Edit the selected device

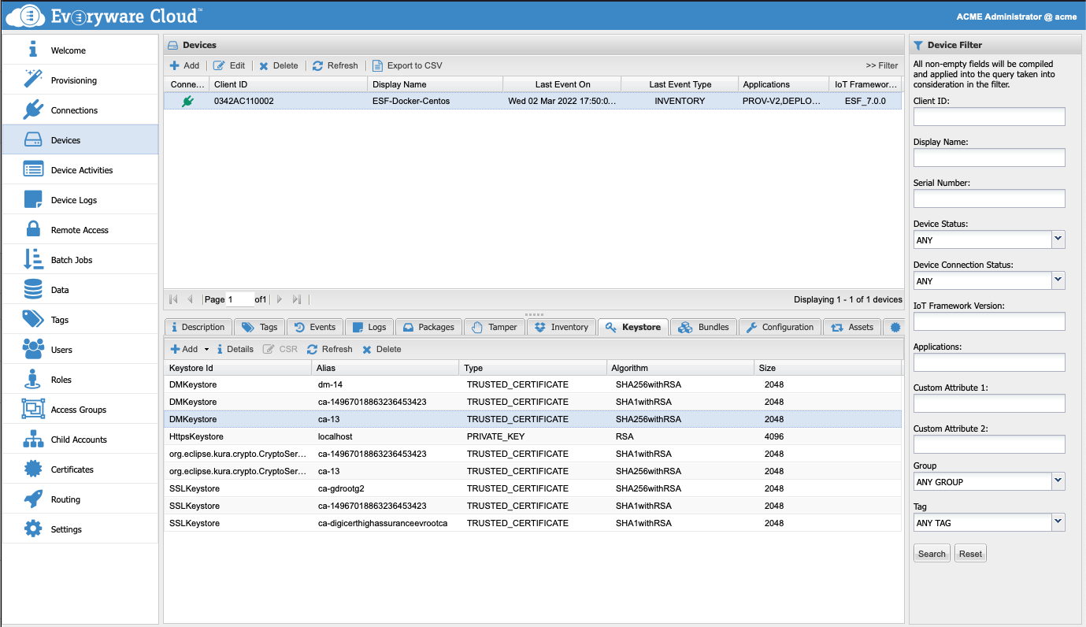coord(229,65)
